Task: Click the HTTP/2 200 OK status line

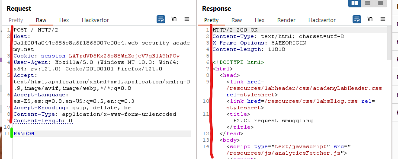Action: (x=235, y=30)
